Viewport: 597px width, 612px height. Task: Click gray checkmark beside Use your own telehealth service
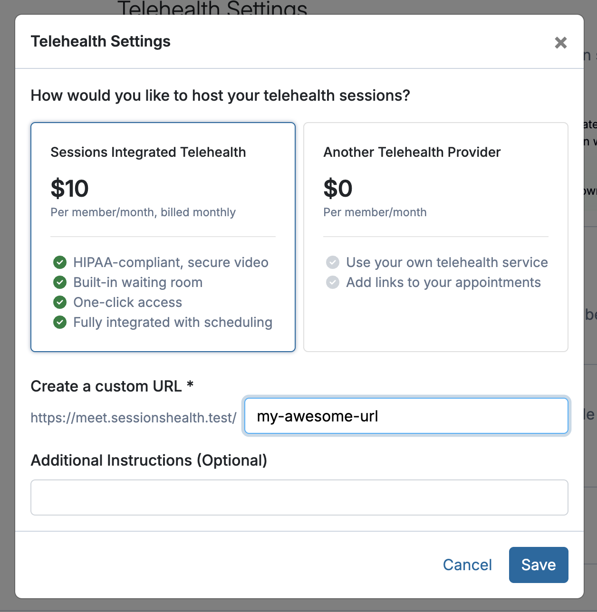coord(333,262)
